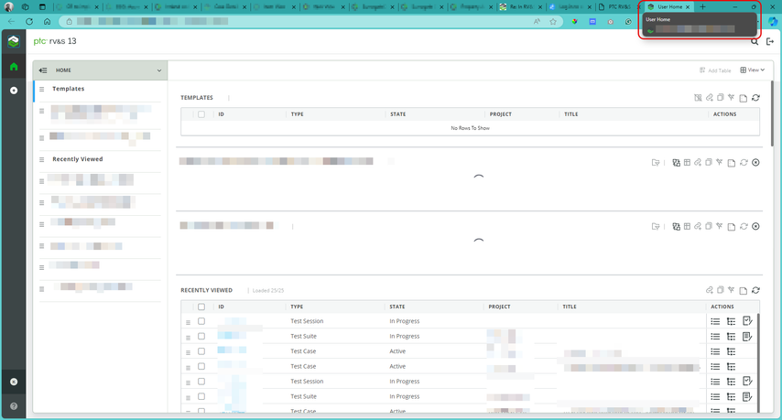Open the View dropdown menu
Screen dimensions: 782x420
(752, 70)
